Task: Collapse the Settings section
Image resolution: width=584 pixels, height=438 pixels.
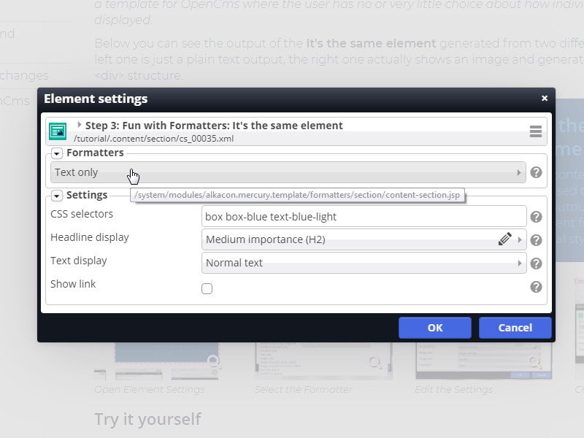Action: (x=57, y=196)
